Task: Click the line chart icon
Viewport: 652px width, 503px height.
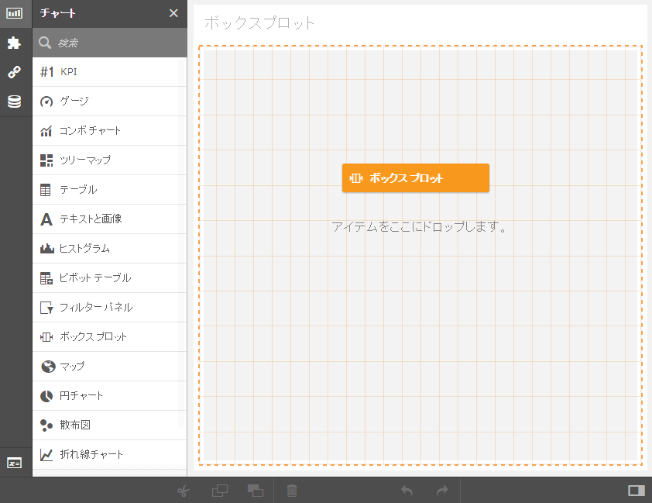Action: coord(46,455)
